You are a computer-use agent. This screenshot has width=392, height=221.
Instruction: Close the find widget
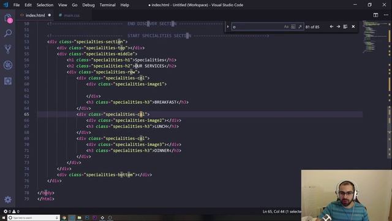pos(353,26)
